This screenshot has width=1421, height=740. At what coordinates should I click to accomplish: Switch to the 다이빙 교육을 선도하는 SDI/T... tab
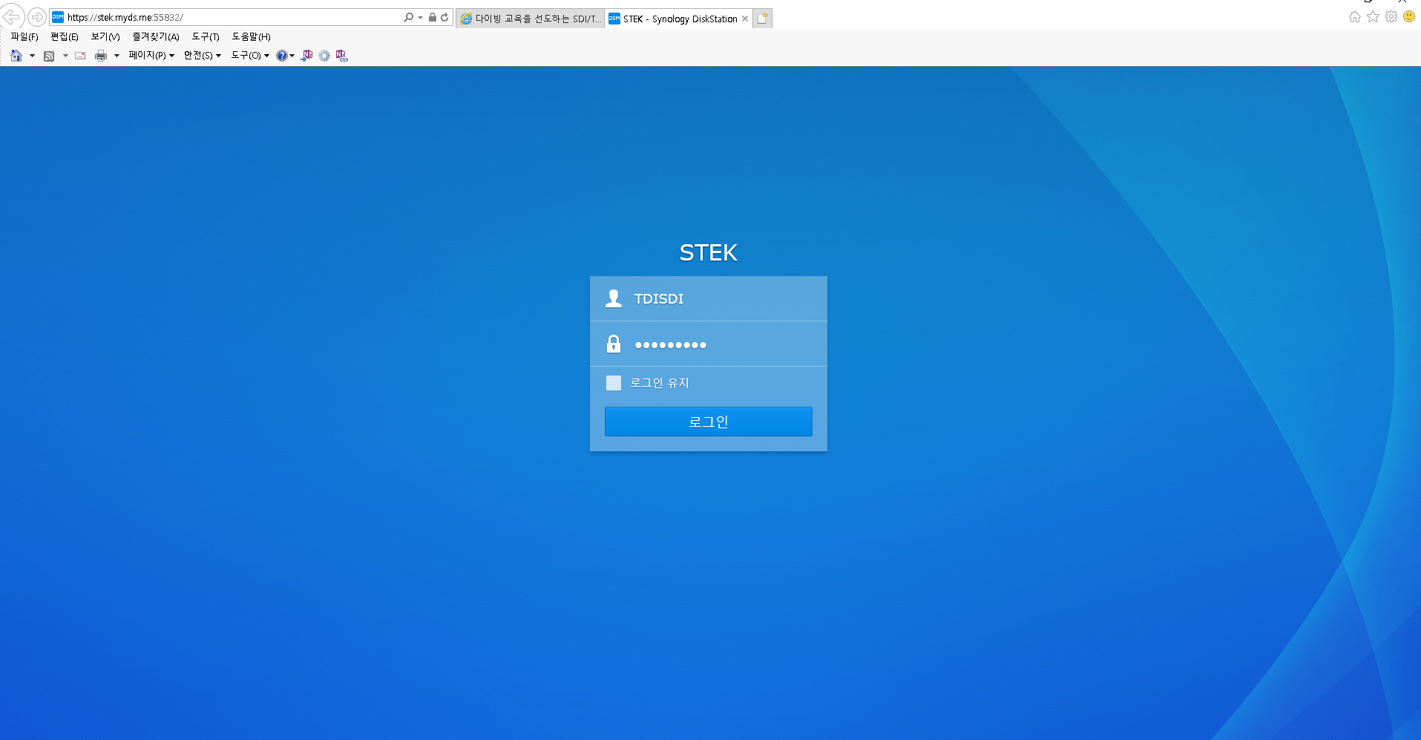(531, 19)
